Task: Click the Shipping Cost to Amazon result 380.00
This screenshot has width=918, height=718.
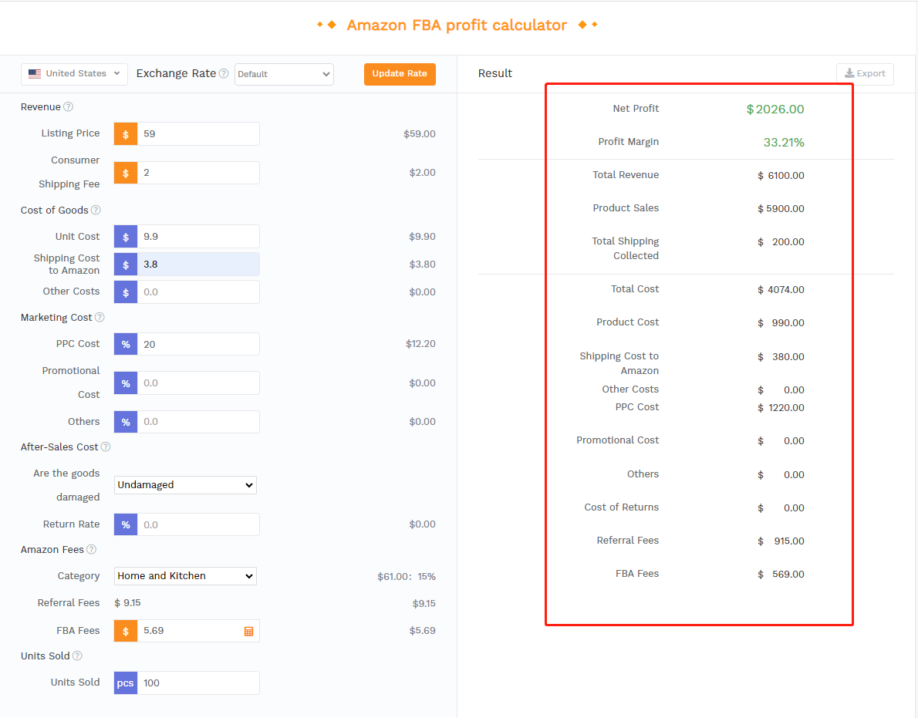Action: click(788, 357)
